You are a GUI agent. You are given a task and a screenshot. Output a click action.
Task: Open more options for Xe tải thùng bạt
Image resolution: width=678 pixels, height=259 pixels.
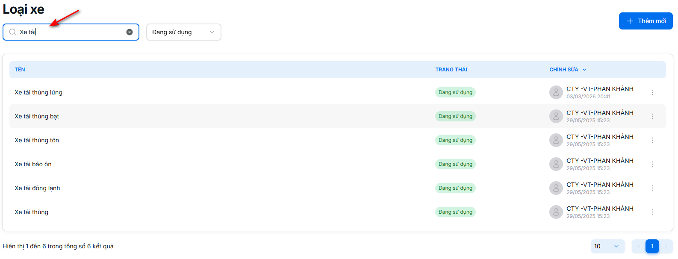pos(652,116)
